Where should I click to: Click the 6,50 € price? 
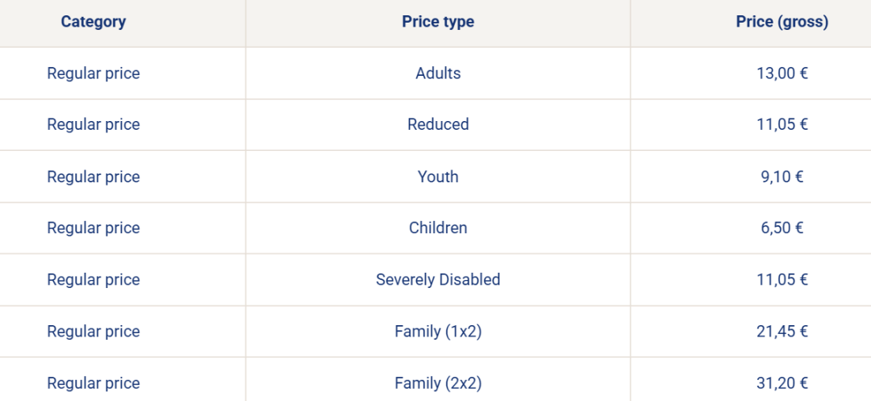click(x=781, y=228)
